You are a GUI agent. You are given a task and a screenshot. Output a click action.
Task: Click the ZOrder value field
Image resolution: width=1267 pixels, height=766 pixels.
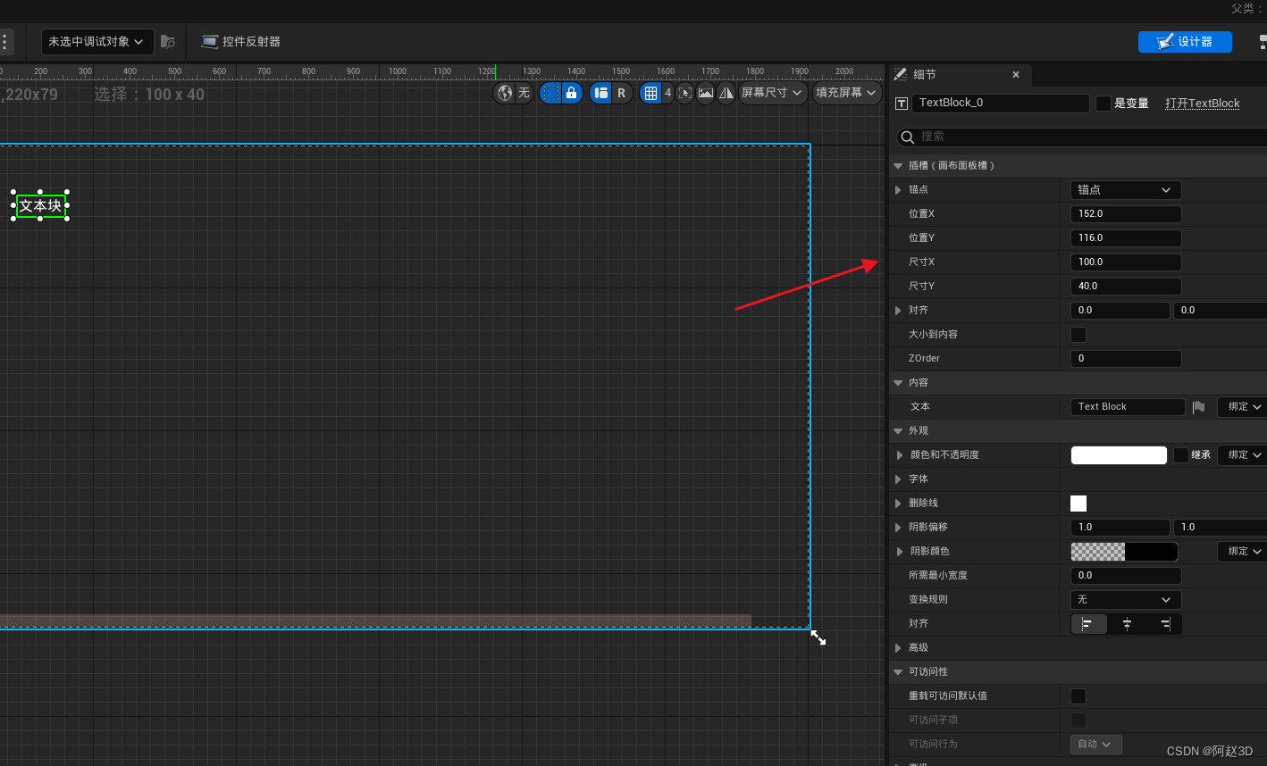(1126, 359)
